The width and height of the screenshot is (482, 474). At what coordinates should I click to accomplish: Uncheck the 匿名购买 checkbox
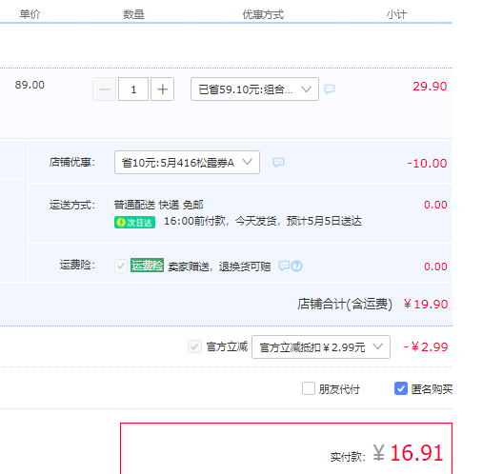point(401,388)
